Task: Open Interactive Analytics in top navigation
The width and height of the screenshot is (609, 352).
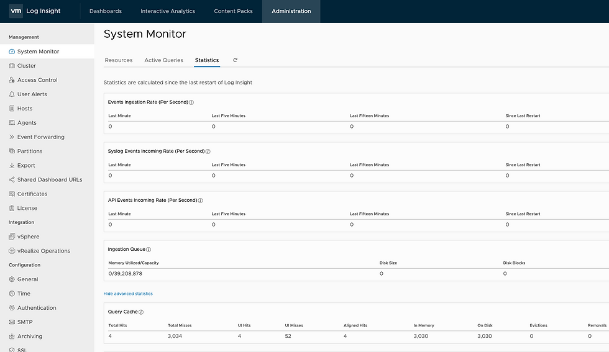Action: point(168,11)
